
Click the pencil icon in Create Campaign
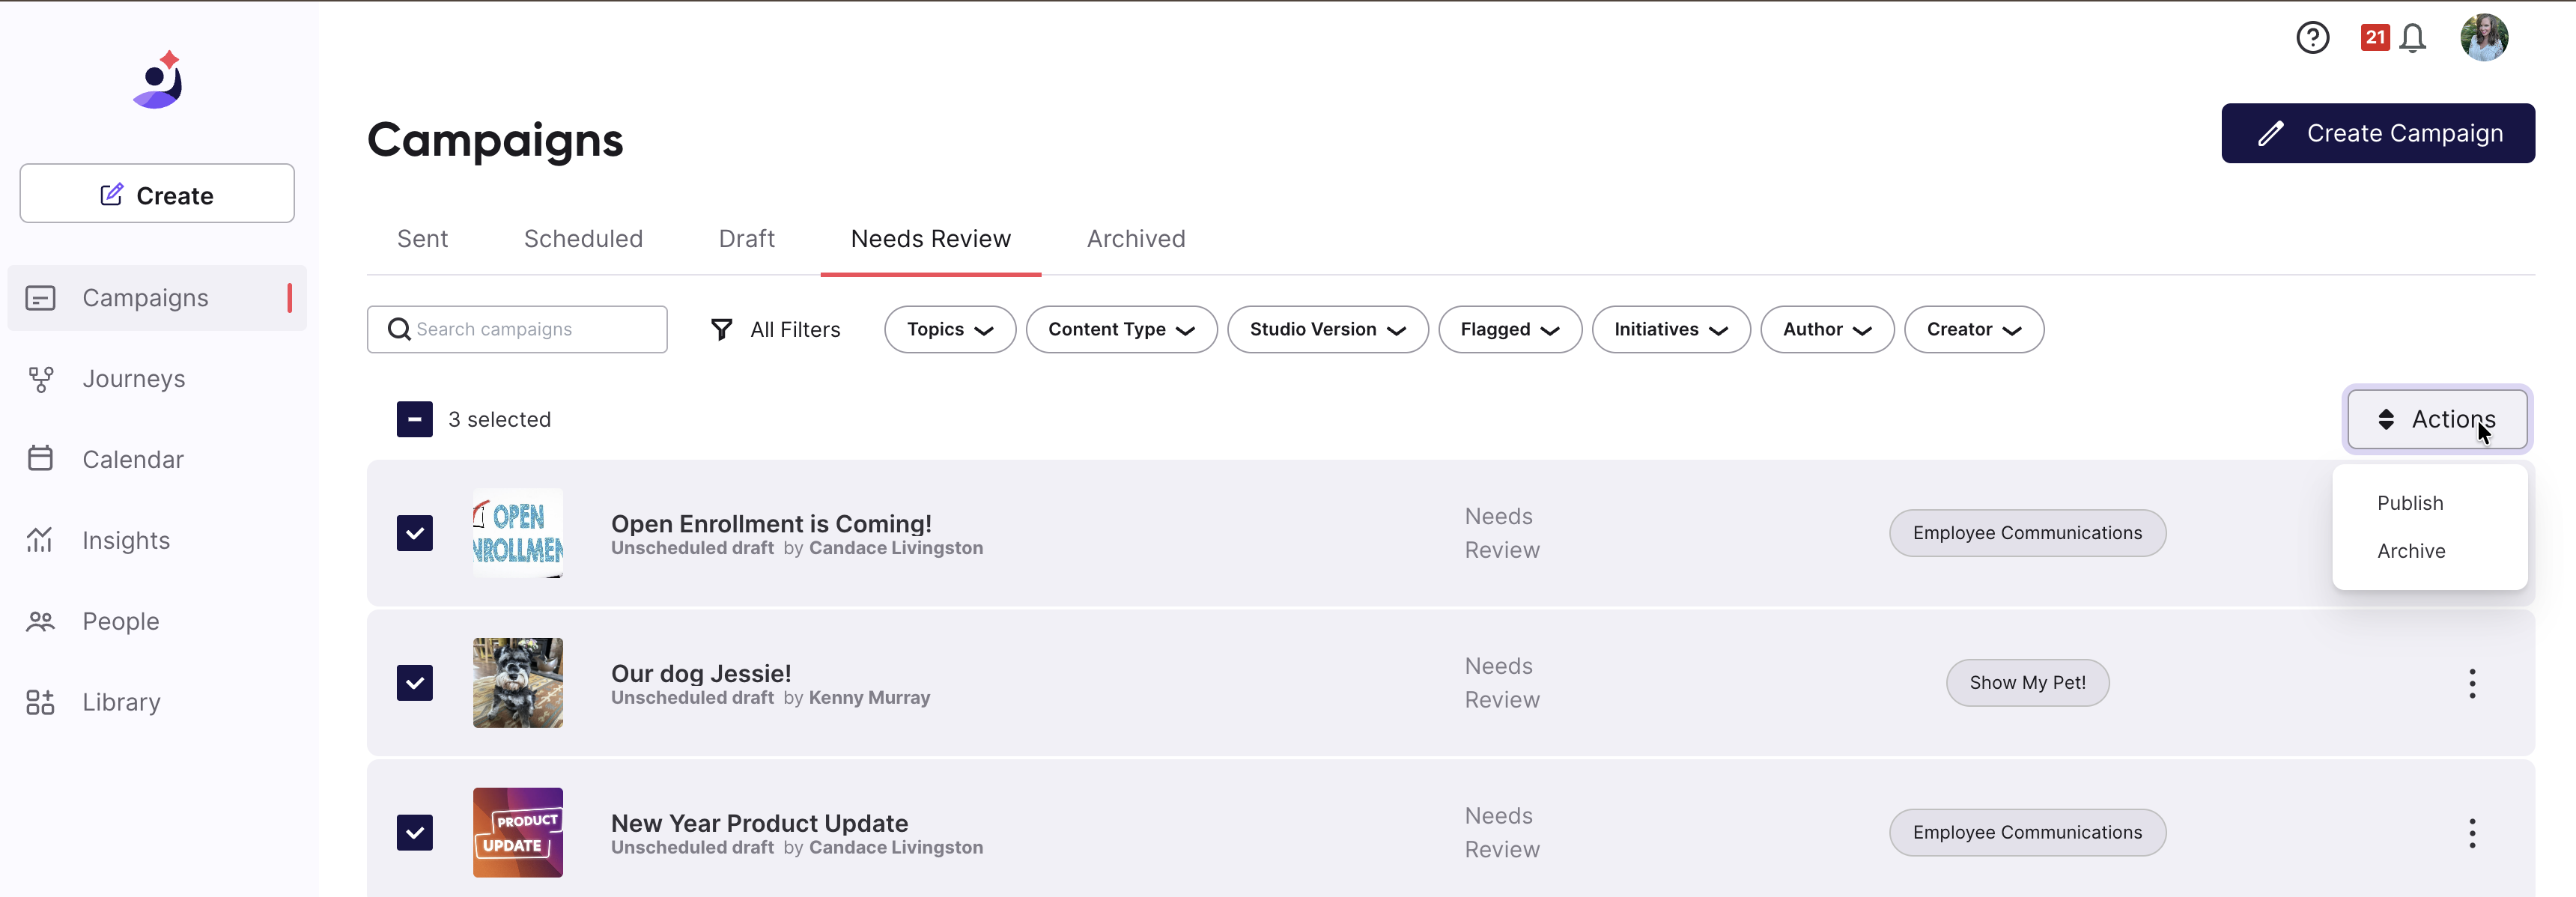tap(2270, 133)
